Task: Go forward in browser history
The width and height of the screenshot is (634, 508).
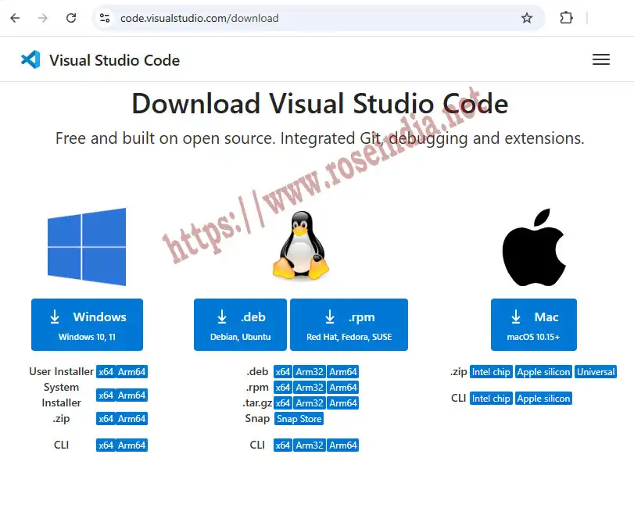Action: coord(43,18)
